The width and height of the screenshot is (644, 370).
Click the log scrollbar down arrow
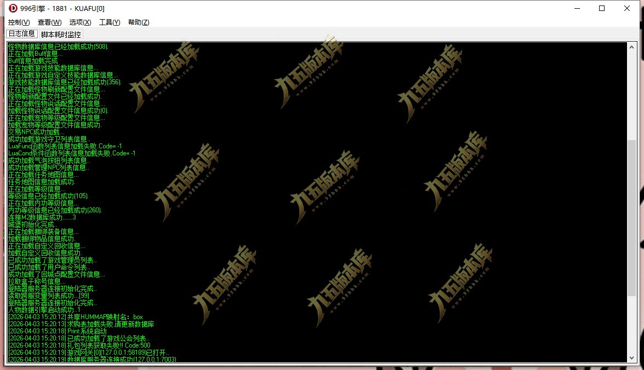(x=632, y=357)
